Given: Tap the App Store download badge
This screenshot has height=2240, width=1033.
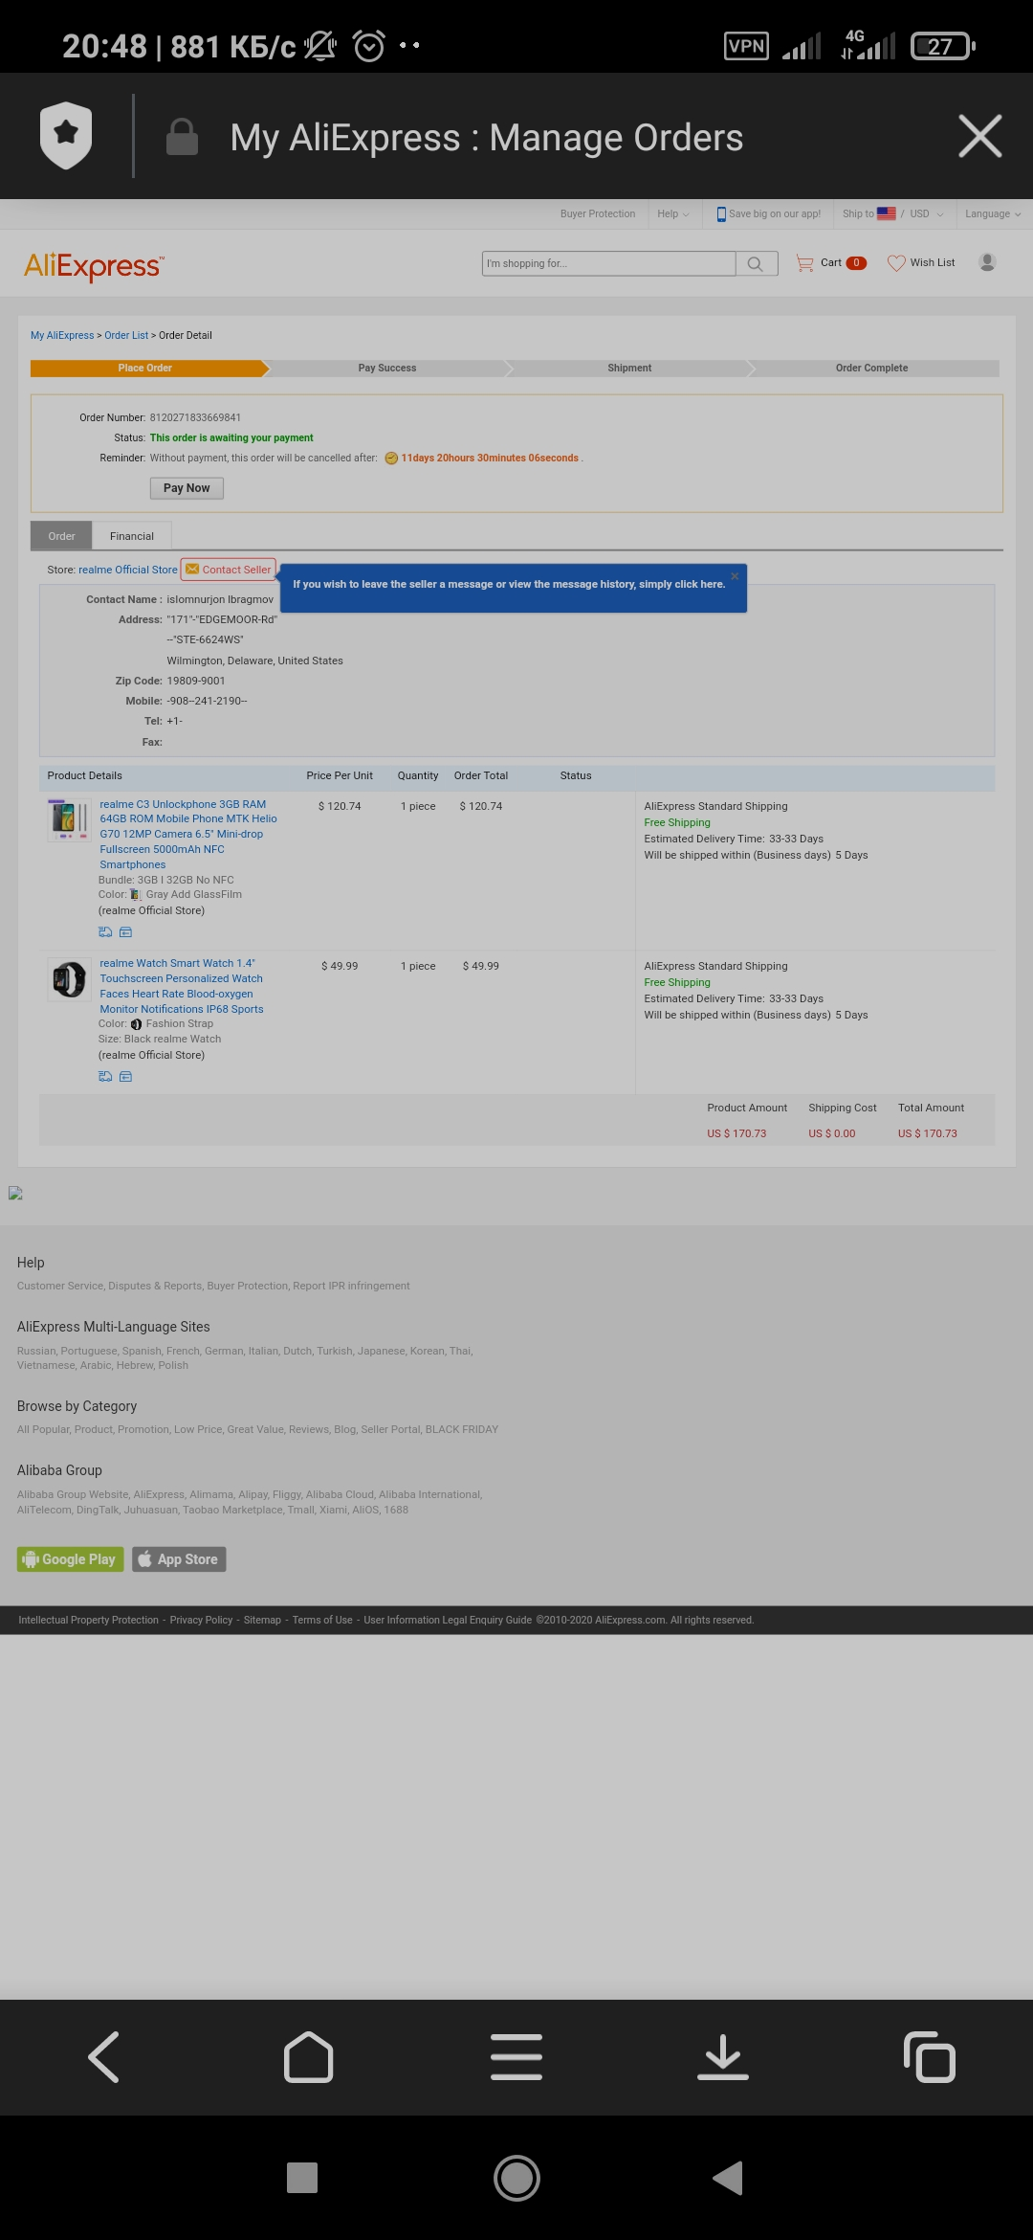Looking at the screenshot, I should coord(179,1559).
